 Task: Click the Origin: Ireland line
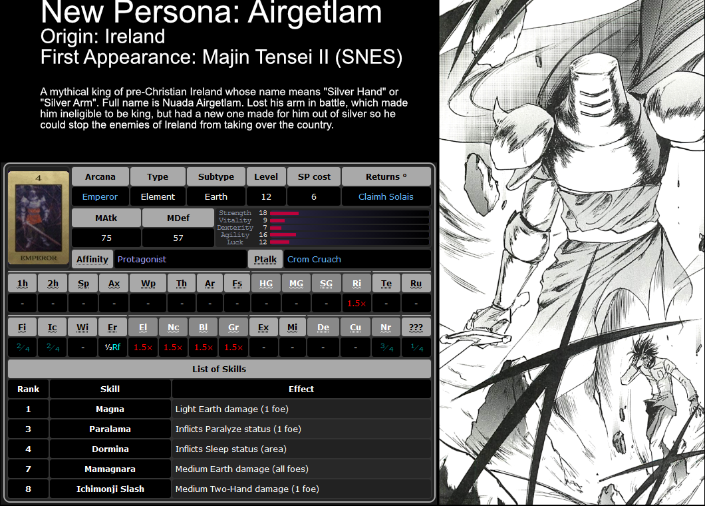click(x=103, y=37)
